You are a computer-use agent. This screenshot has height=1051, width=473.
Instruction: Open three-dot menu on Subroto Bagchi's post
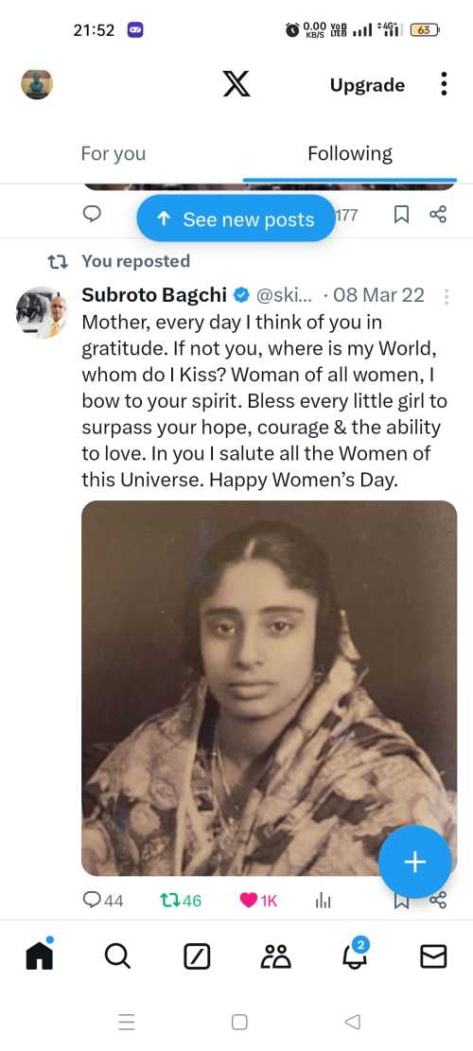[447, 295]
